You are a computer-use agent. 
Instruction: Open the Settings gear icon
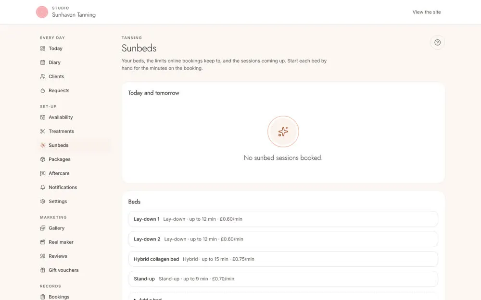coord(43,202)
